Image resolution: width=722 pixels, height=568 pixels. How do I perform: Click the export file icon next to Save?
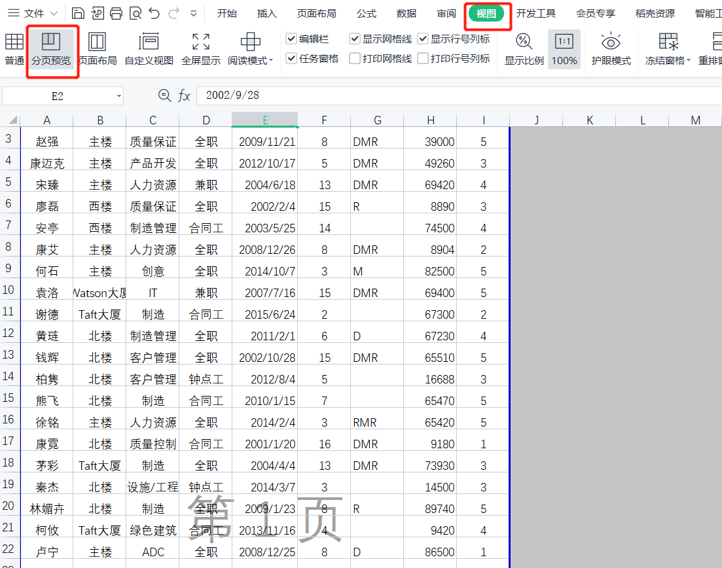coord(97,13)
